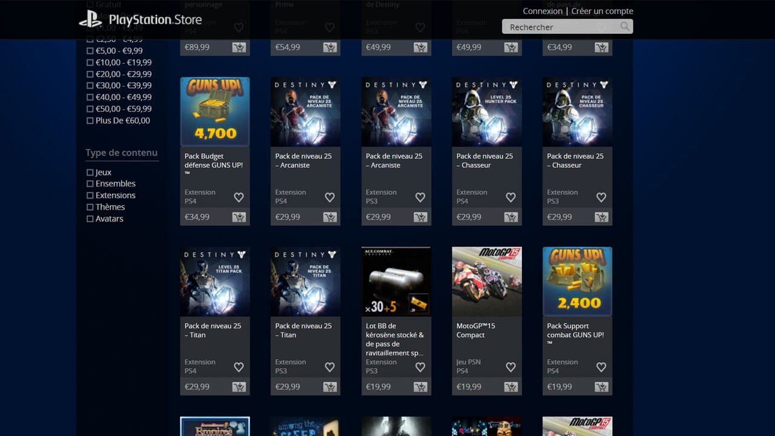Click the search magnifier icon
The width and height of the screenshot is (775, 436).
(x=625, y=27)
